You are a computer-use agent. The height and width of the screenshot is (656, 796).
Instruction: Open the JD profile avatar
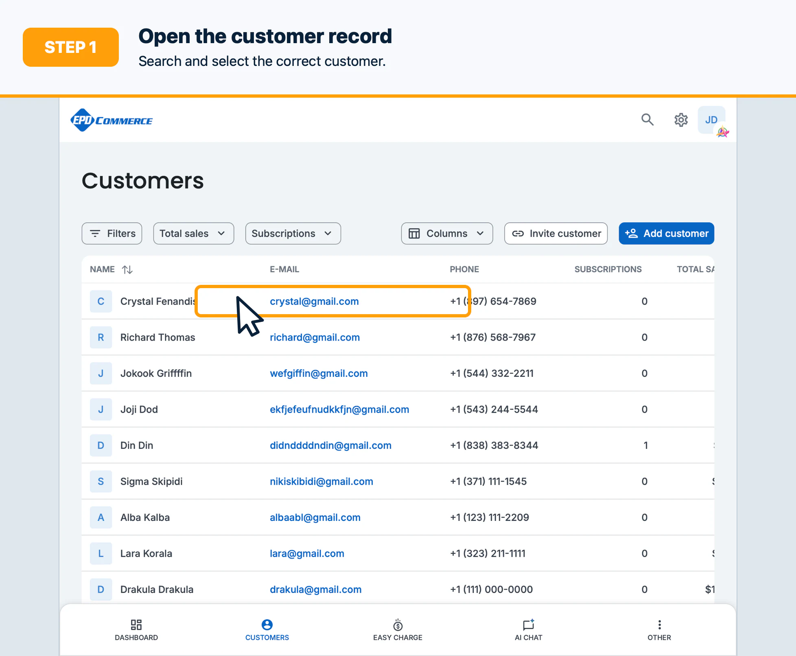(x=711, y=120)
